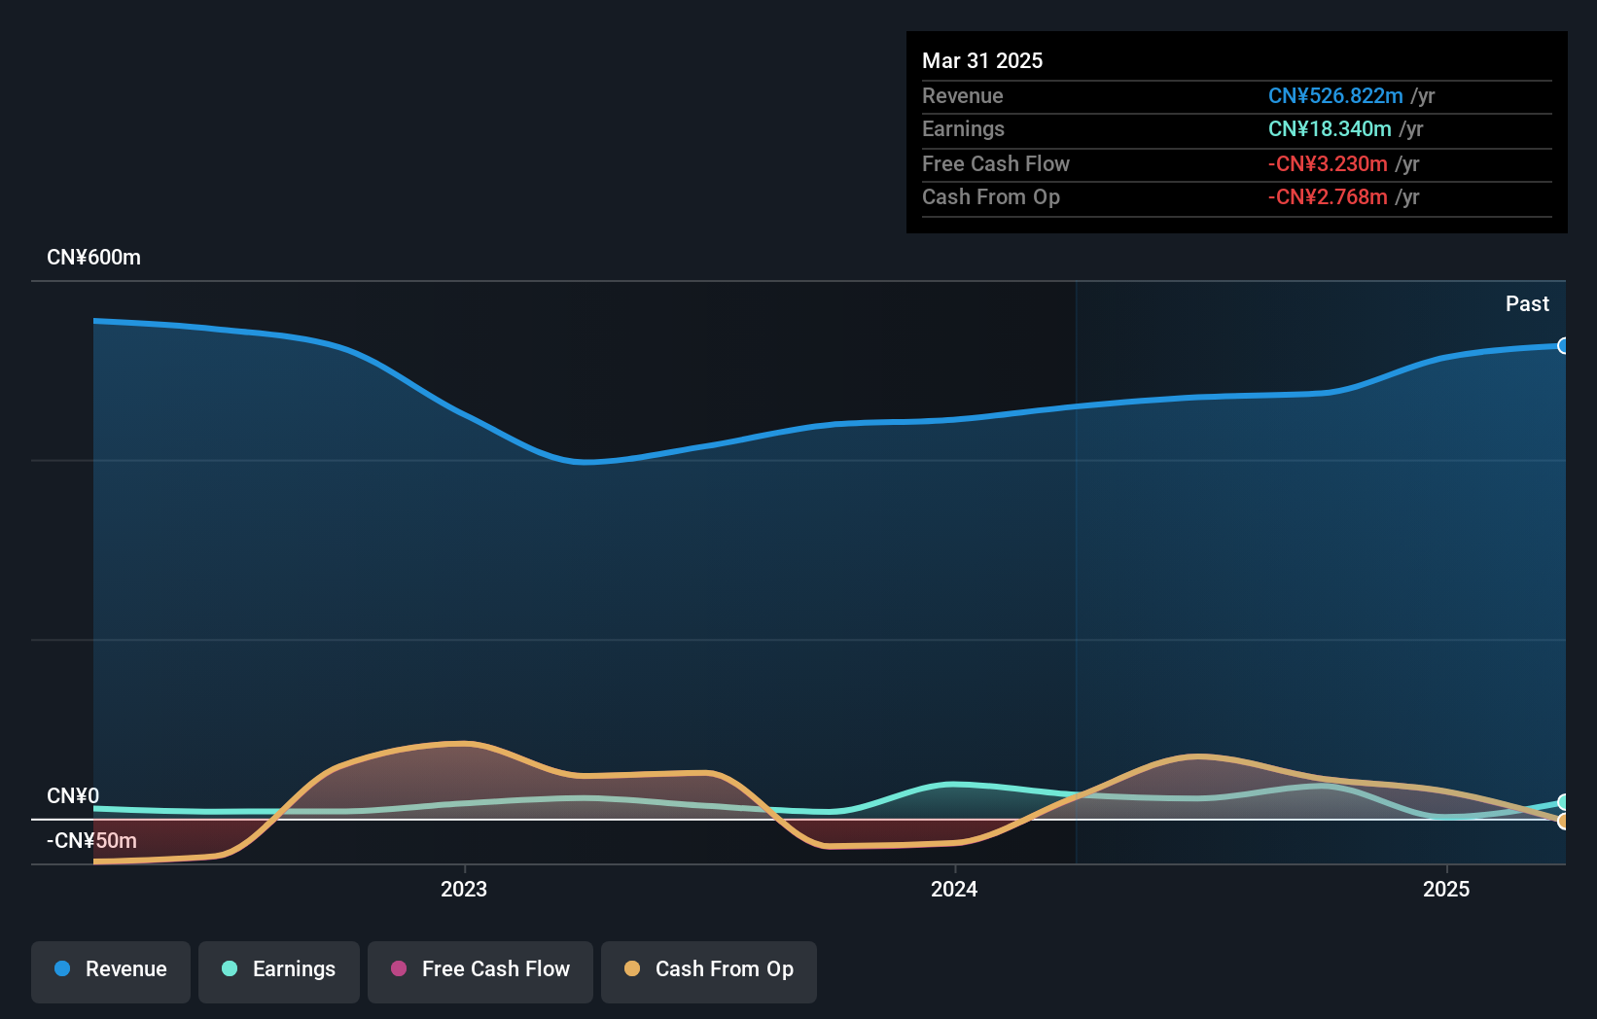Click the Revenue row label in tooltip
1597x1019 pixels.
962,95
